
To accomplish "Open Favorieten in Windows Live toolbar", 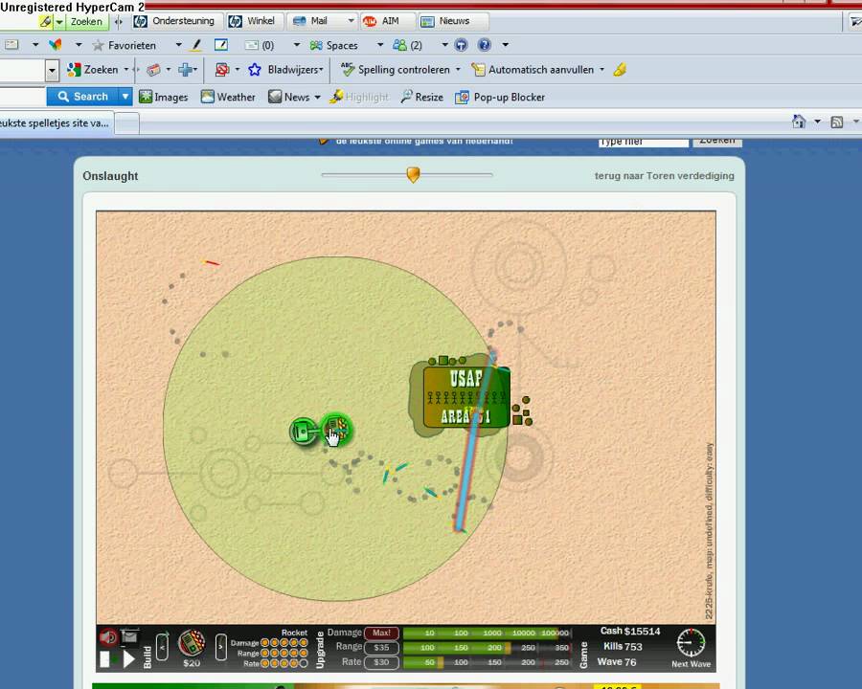I will click(x=125, y=45).
